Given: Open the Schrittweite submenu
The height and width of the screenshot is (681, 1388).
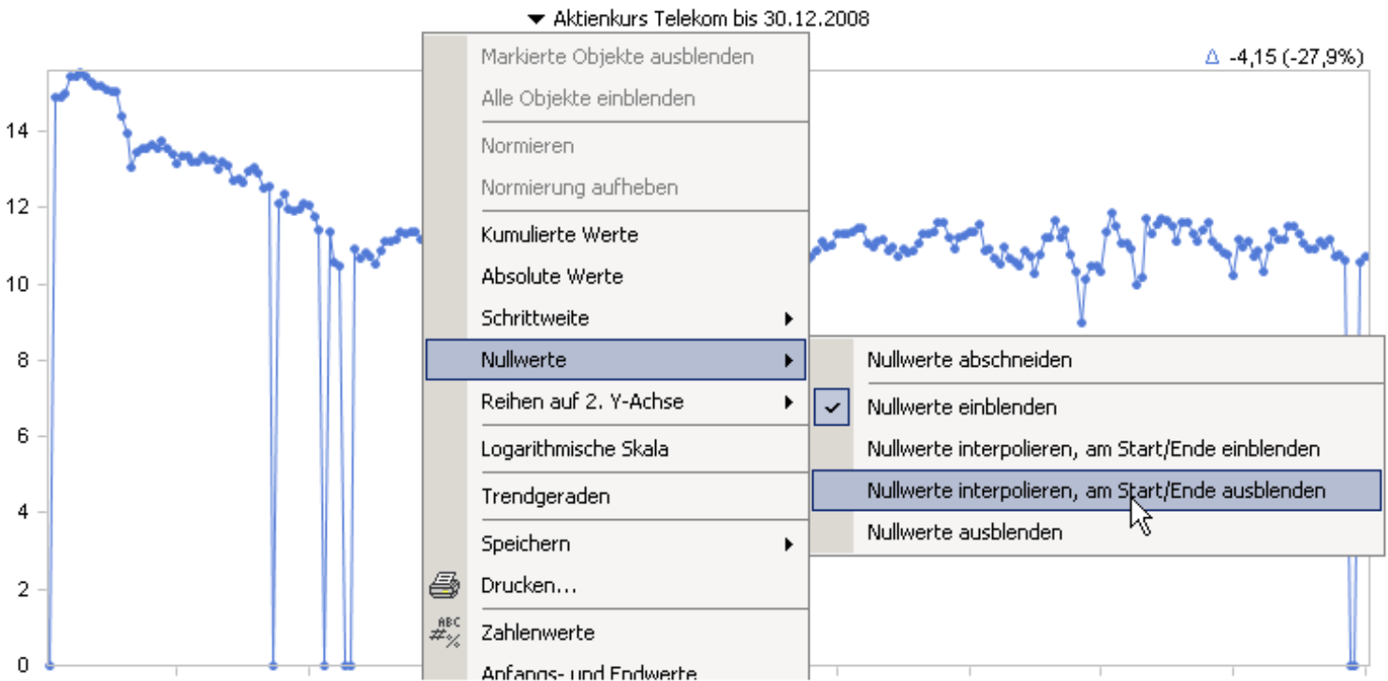Looking at the screenshot, I should click(617, 318).
